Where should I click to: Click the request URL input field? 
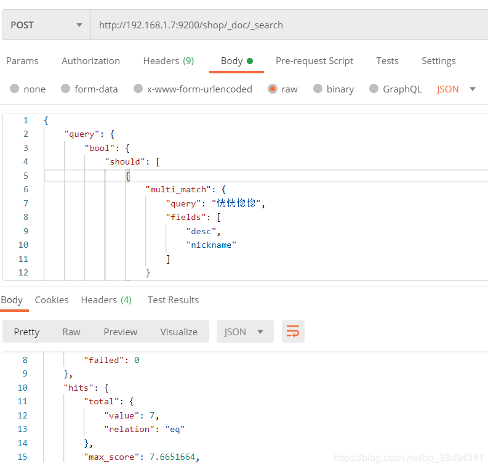[x=289, y=25]
